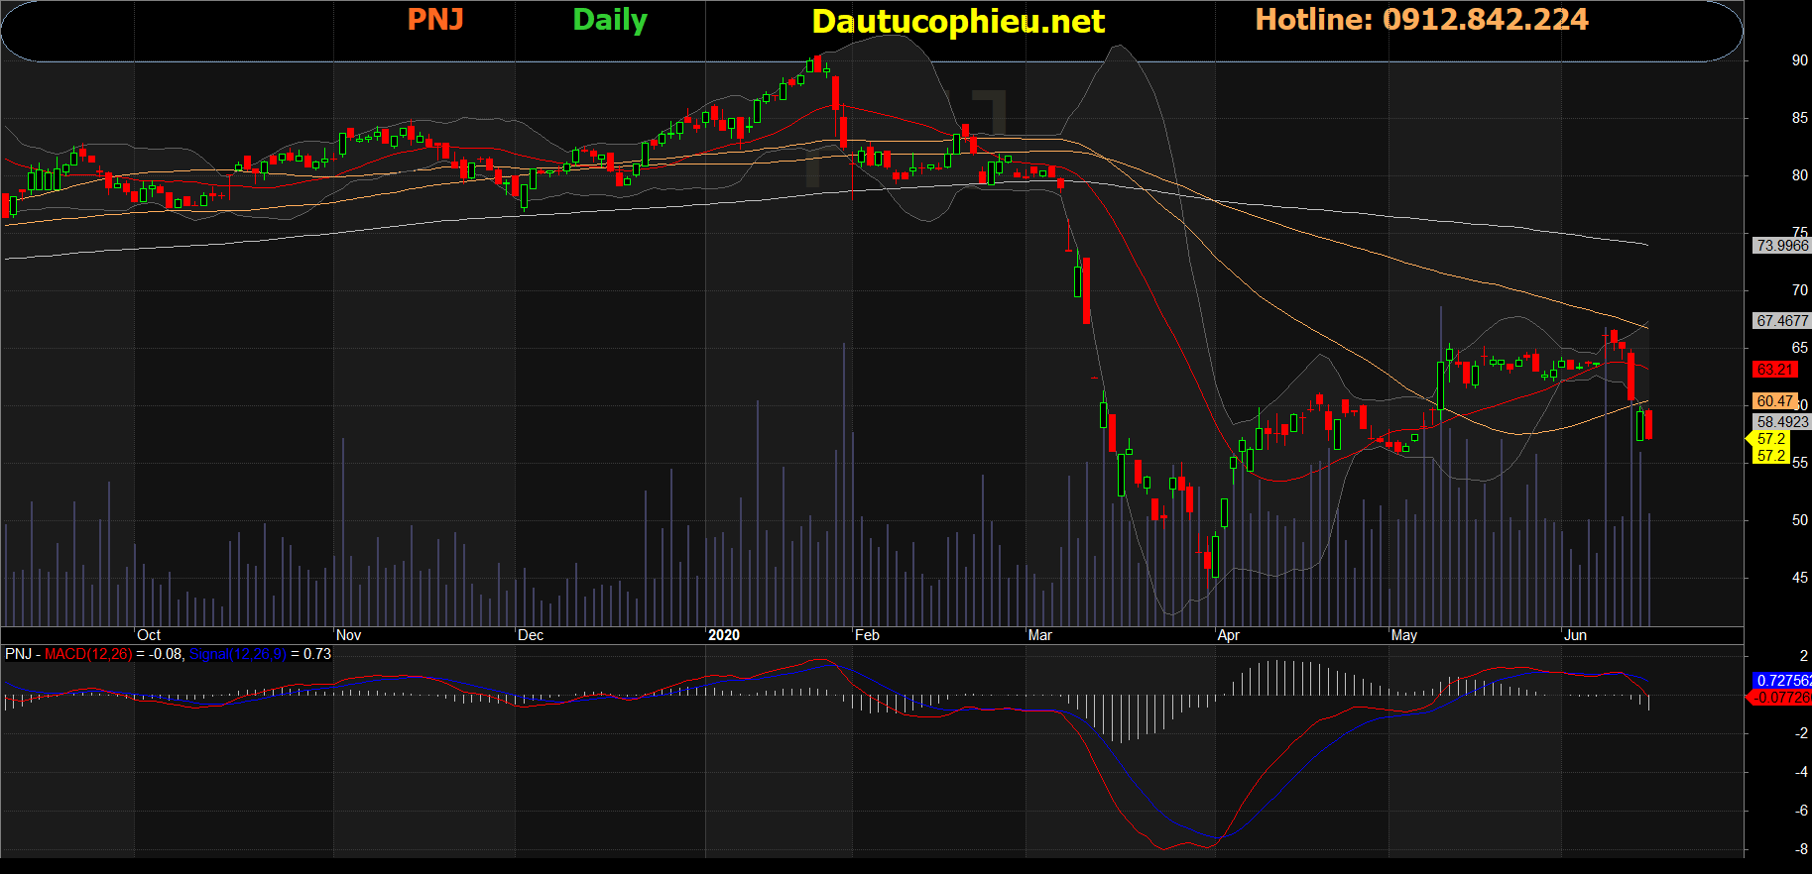Click the blue Signal(12,26,9) legend label
1812x874 pixels.
coord(237,654)
